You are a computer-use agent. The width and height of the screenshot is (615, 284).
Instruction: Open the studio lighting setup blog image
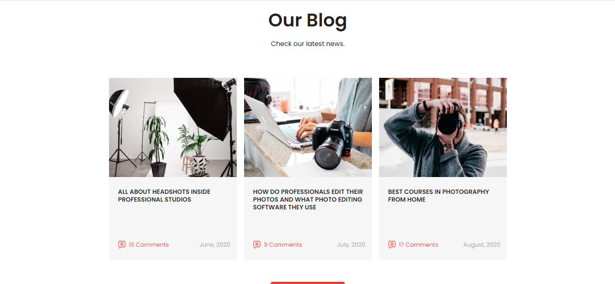click(x=173, y=127)
